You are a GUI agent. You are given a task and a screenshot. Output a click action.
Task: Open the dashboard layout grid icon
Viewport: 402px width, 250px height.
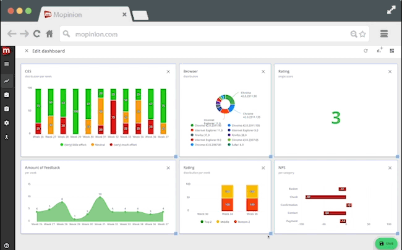[x=391, y=51]
